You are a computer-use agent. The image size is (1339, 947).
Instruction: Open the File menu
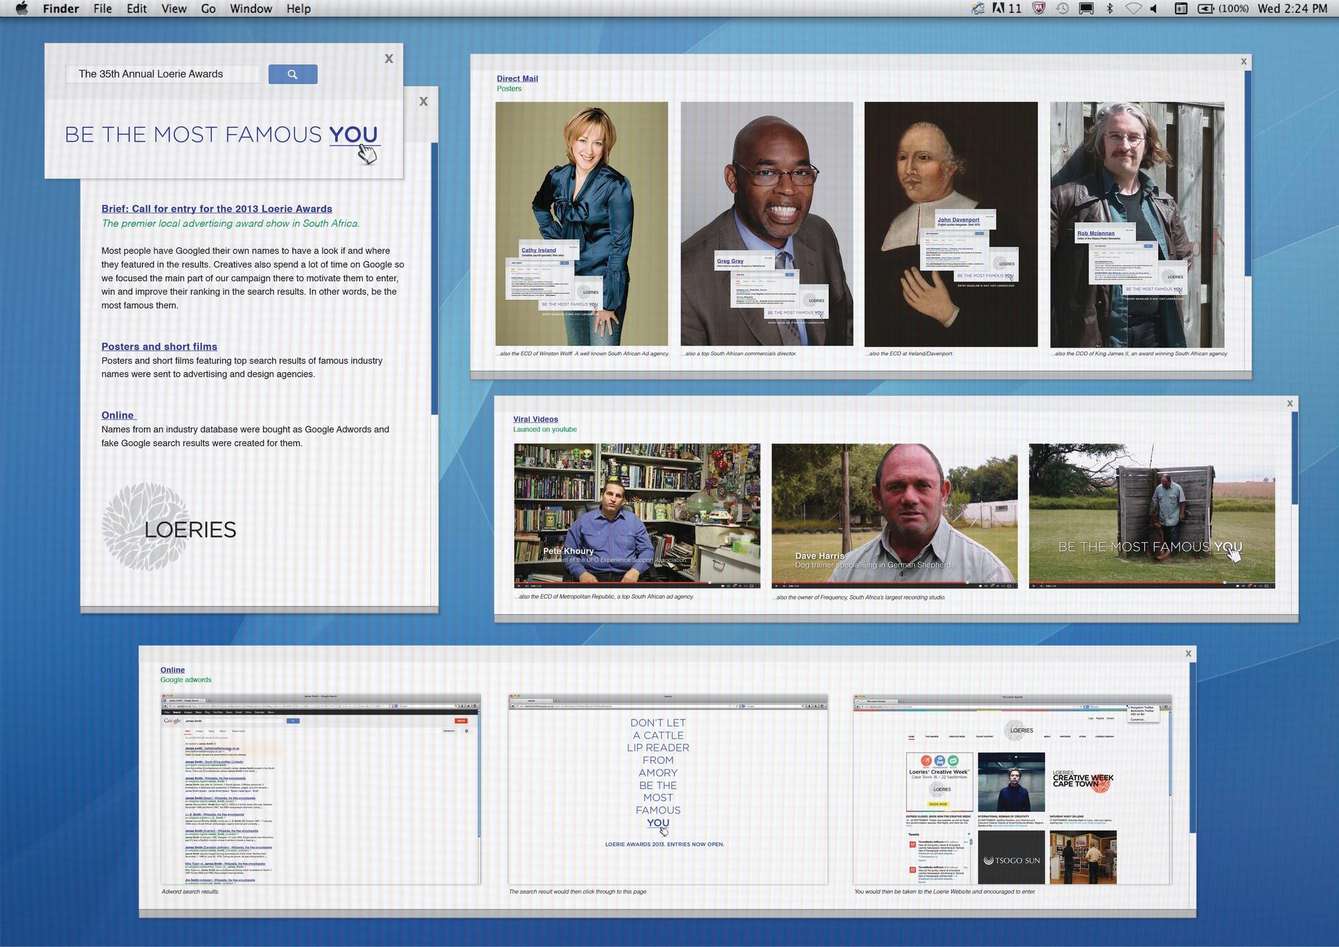pos(103,9)
